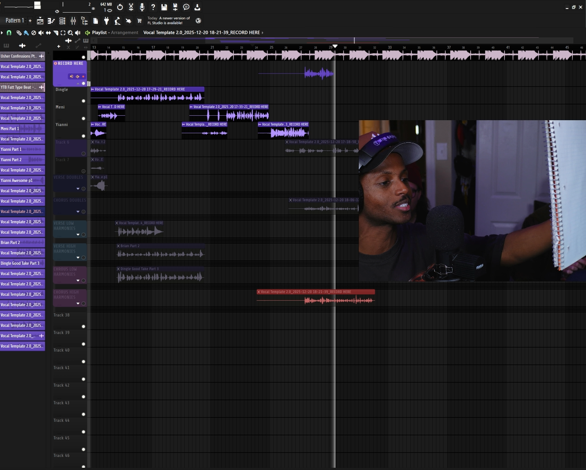Select the Slice (razor) tool
The image size is (586, 470).
55,33
